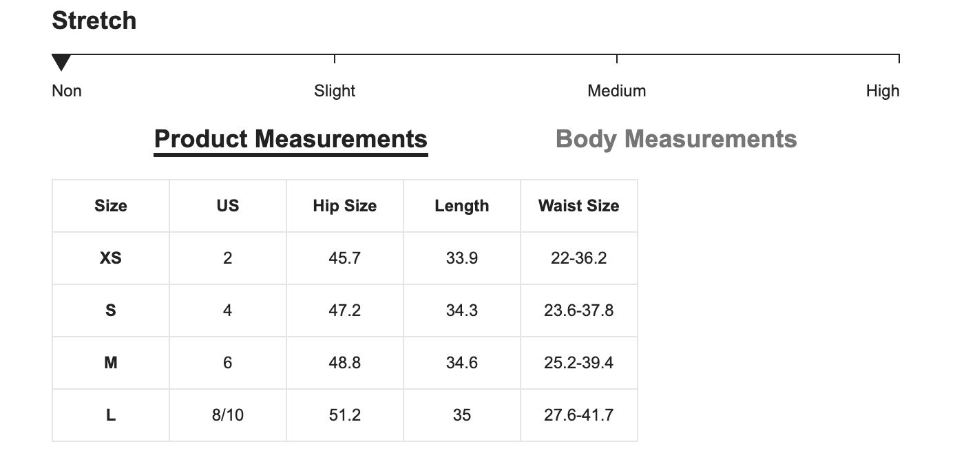Click the High label on the Stretch scale
The width and height of the screenshot is (955, 453).
tap(883, 91)
